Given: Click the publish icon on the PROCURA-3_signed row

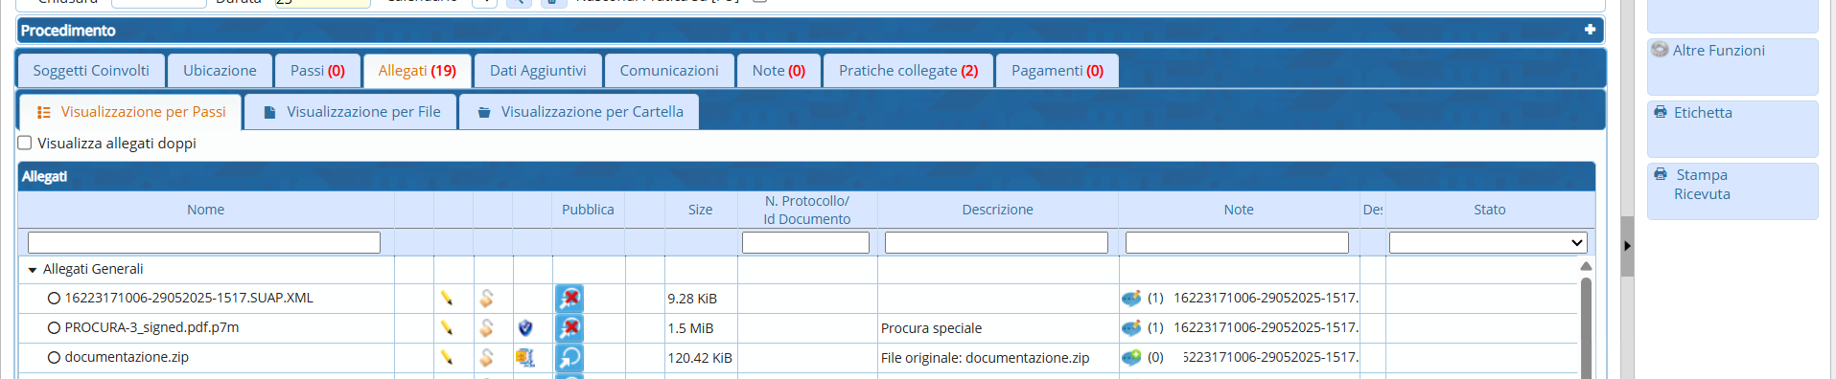Looking at the screenshot, I should point(569,328).
